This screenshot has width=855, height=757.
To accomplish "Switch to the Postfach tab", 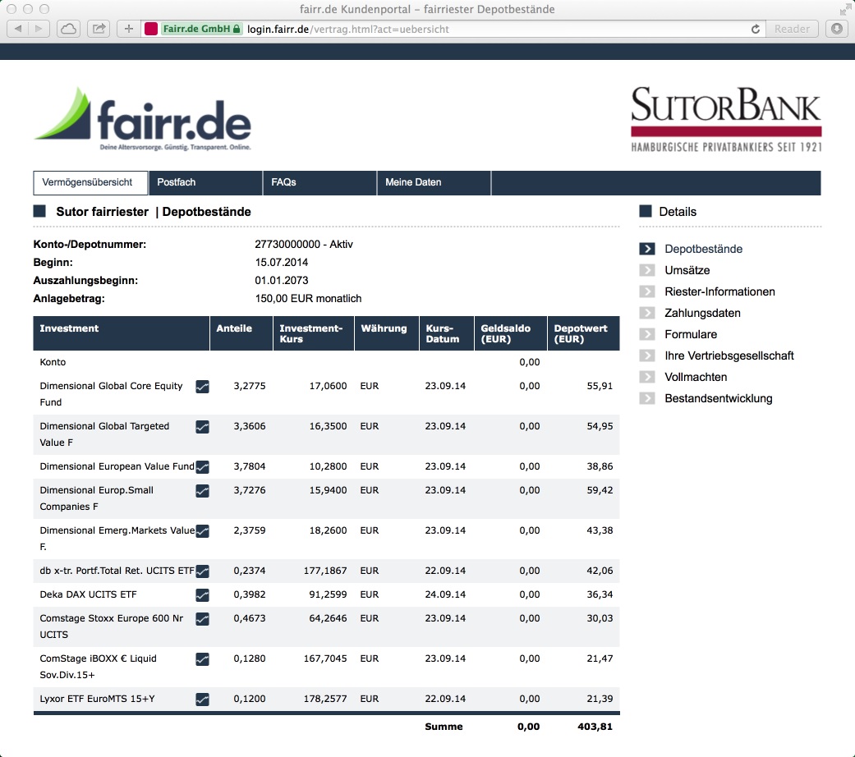I will [x=205, y=182].
